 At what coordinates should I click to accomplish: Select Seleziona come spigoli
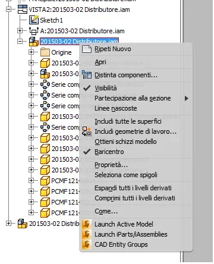[x=126, y=175]
